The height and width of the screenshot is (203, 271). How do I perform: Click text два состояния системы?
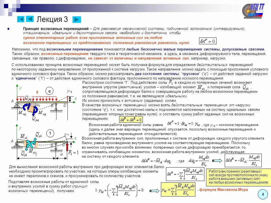[157, 74]
